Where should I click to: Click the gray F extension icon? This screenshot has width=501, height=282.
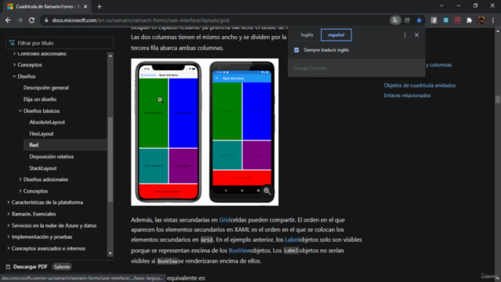click(434, 20)
